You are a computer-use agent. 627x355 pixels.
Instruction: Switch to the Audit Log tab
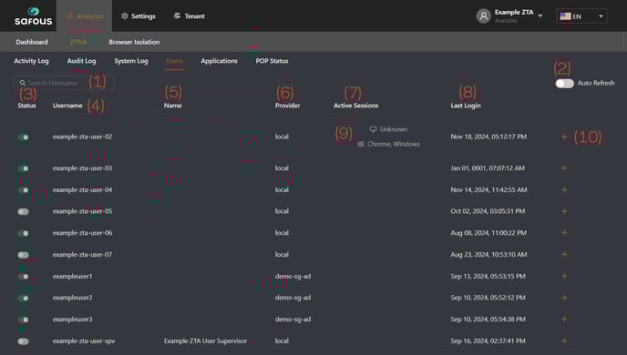[82, 61]
